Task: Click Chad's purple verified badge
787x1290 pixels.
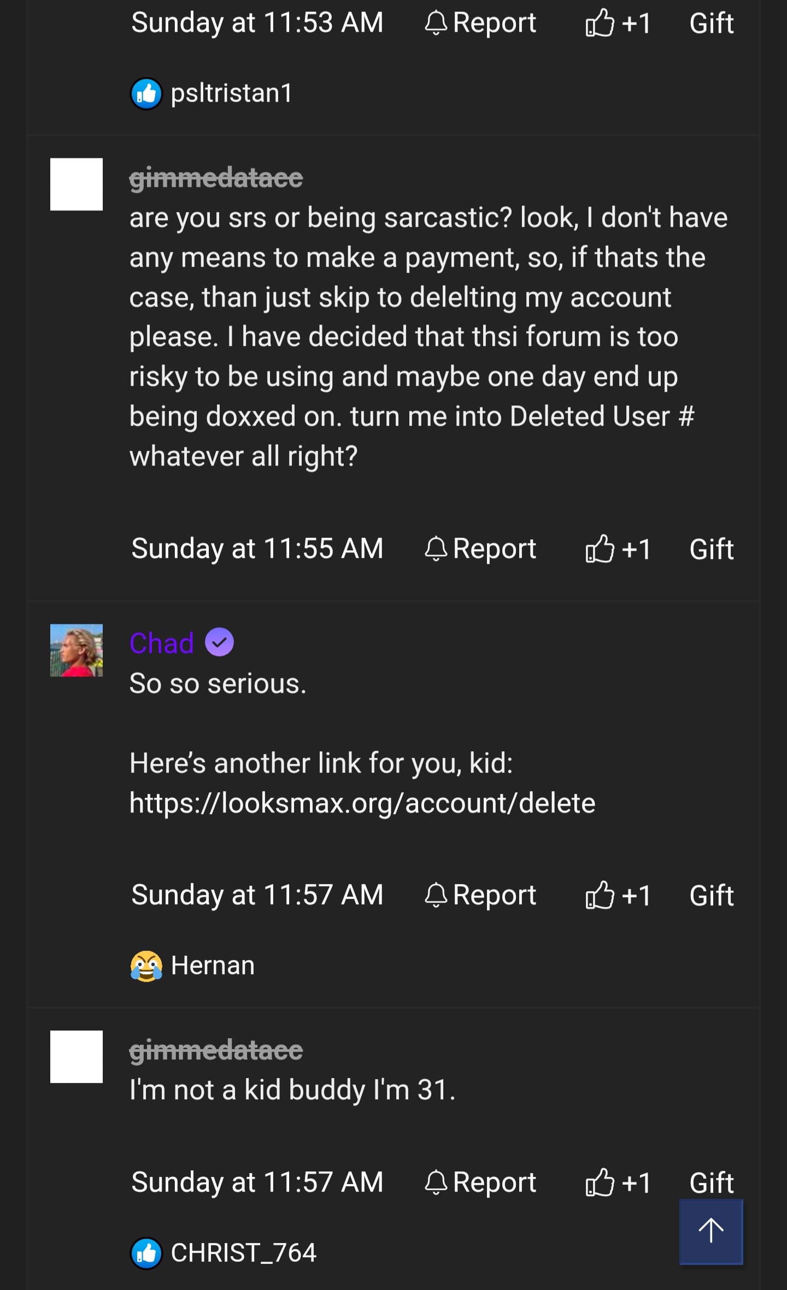Action: [x=219, y=643]
